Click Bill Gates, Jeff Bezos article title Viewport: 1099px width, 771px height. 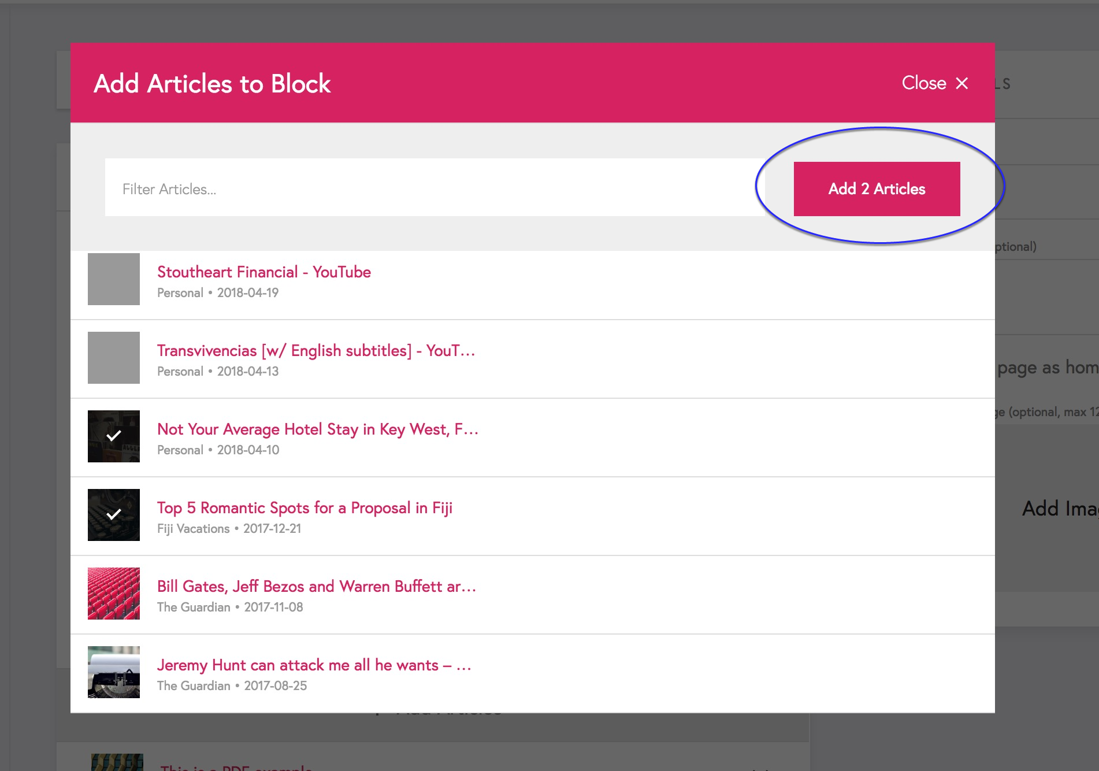pyautogui.click(x=317, y=586)
